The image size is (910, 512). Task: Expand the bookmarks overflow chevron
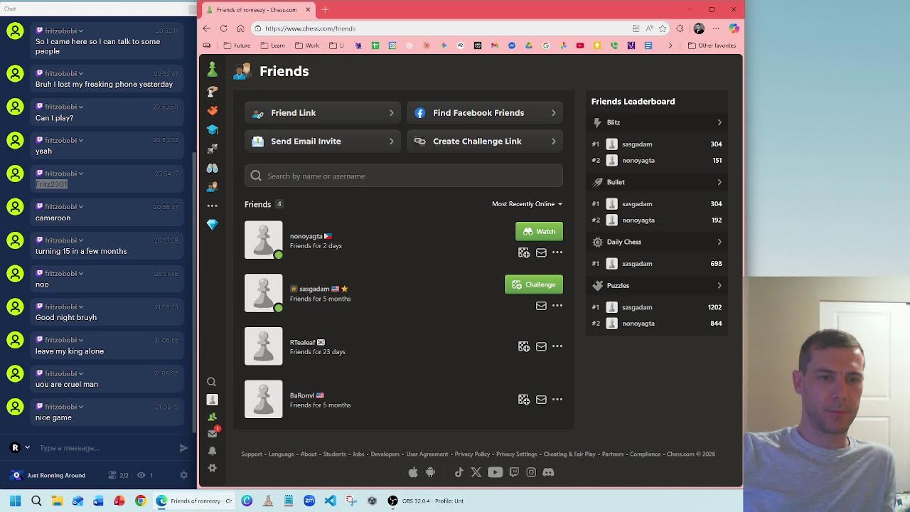[x=670, y=46]
